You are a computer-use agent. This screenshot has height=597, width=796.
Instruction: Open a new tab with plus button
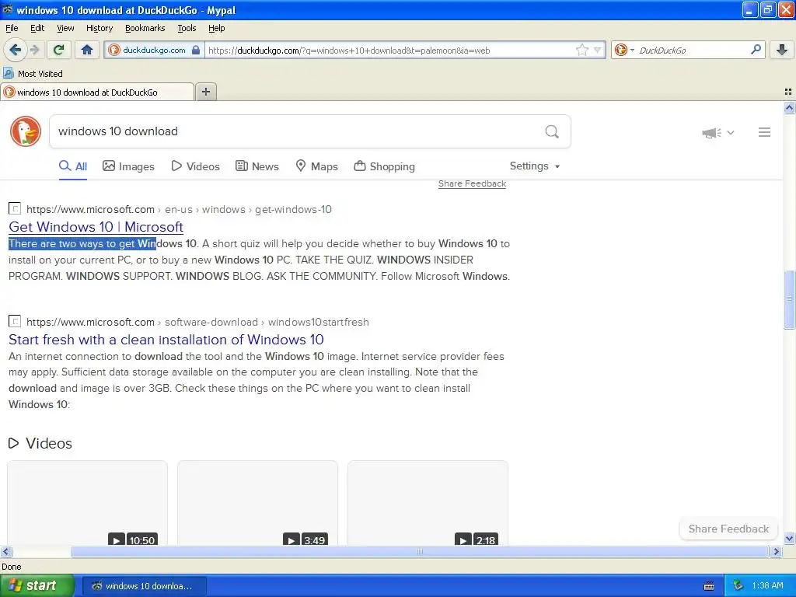click(x=206, y=92)
